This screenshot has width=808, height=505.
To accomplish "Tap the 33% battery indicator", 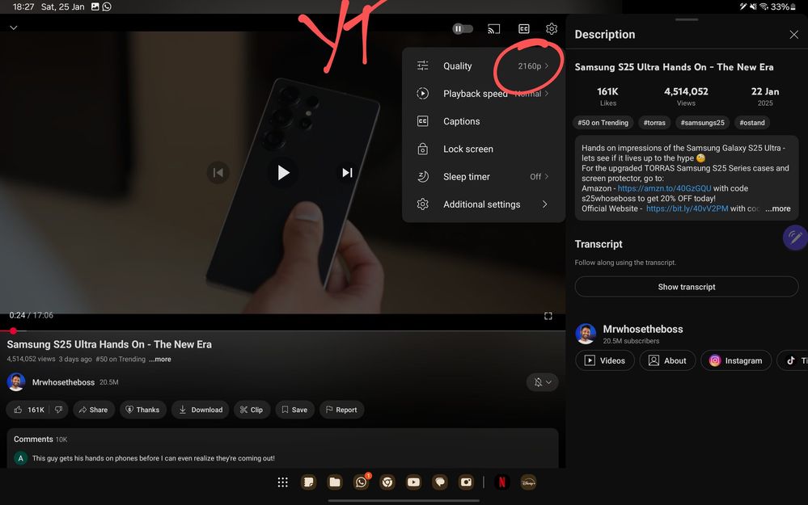I will point(784,6).
